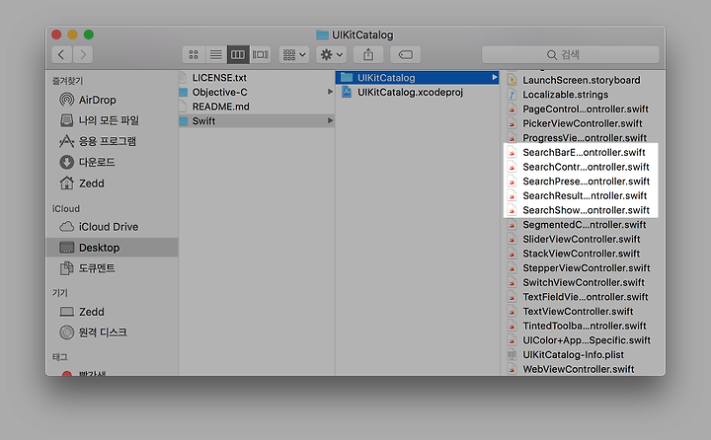The image size is (711, 440).
Task: Select TextViewController.swift file
Action: [x=583, y=312]
